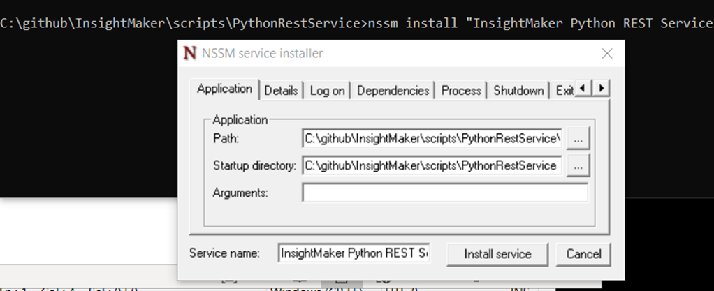714x291 pixels.
Task: Browse for the Startup directory folder
Action: tap(578, 165)
